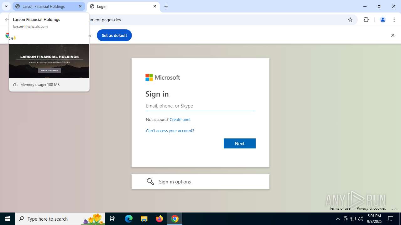This screenshot has height=225, width=401.
Task: Click the Larson Financial tab preview thumbnail
Action: point(49,61)
